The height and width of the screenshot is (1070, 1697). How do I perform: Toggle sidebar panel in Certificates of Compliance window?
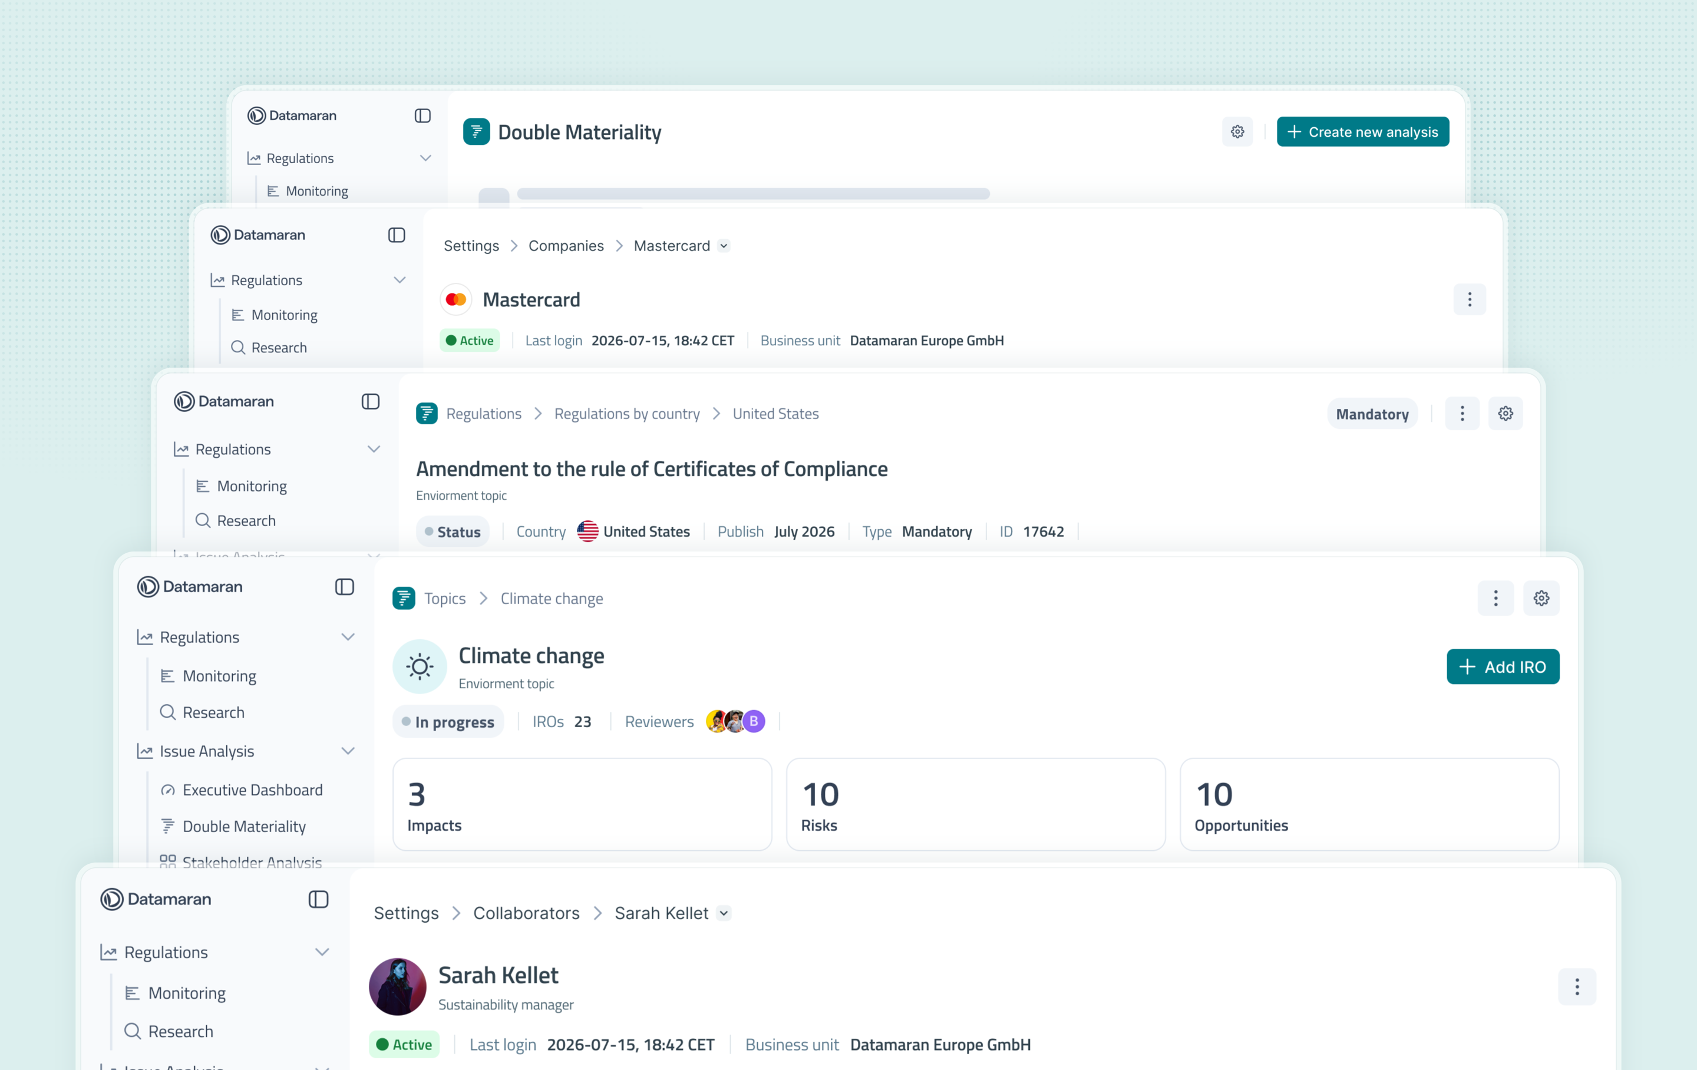point(371,401)
